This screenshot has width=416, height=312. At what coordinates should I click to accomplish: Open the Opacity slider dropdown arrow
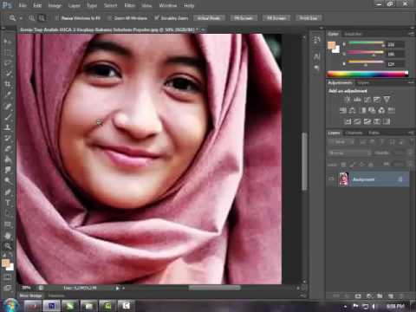click(410, 153)
